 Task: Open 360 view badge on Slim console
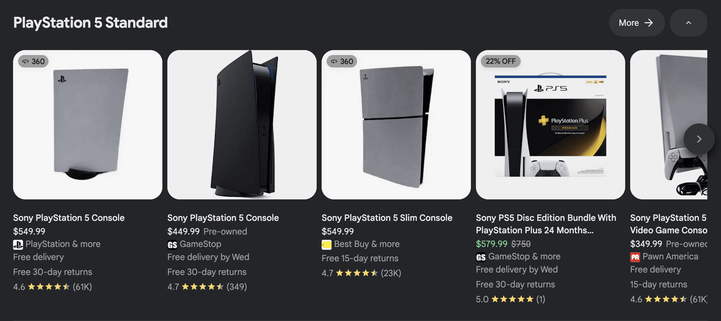pyautogui.click(x=342, y=61)
